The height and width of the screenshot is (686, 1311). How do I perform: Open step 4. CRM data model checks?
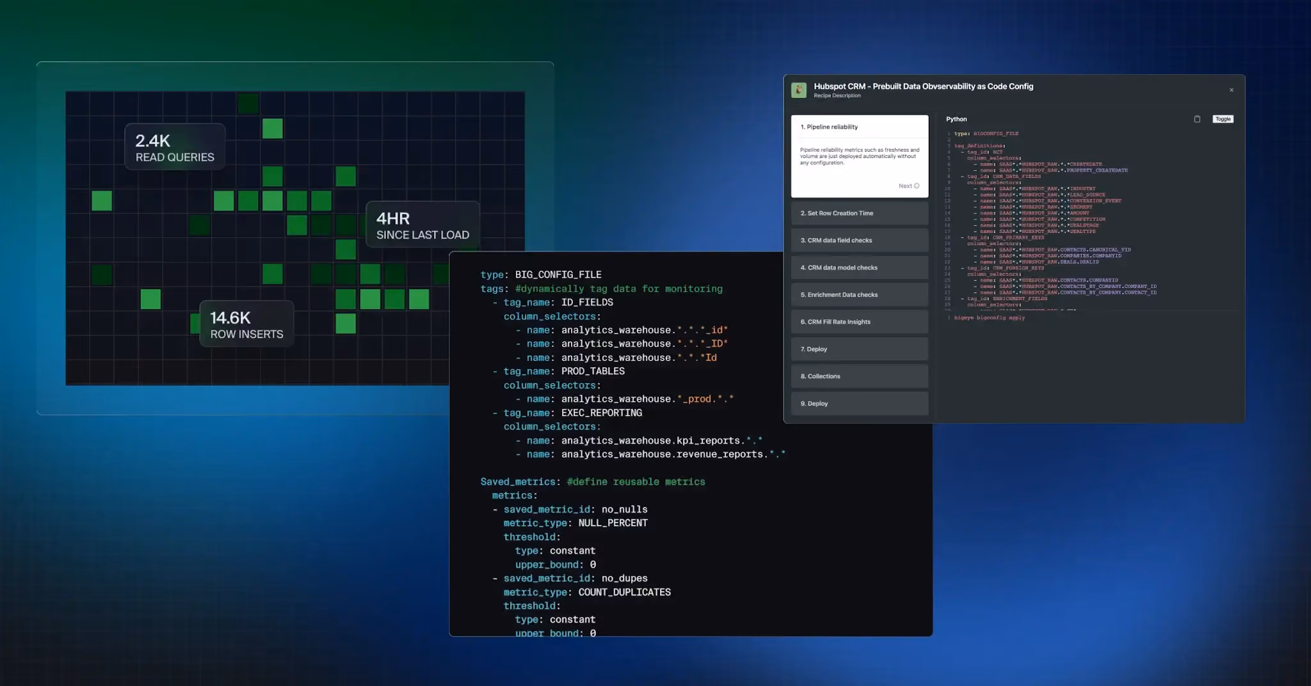tap(860, 267)
